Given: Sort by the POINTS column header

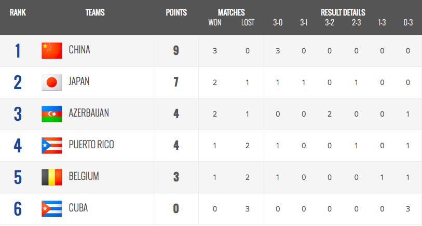Looking at the screenshot, I should tap(176, 12).
